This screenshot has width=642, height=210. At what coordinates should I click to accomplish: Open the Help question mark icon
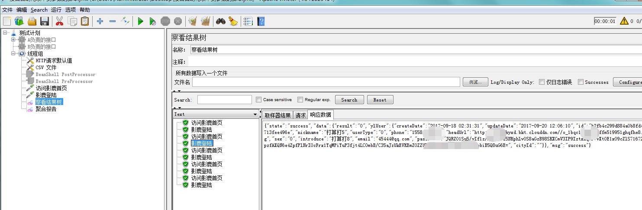pos(261,21)
